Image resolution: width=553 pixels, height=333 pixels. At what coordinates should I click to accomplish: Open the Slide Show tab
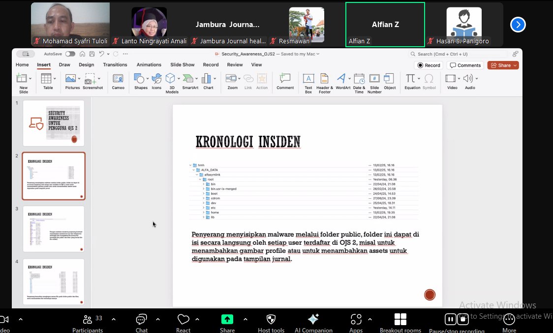tap(183, 64)
